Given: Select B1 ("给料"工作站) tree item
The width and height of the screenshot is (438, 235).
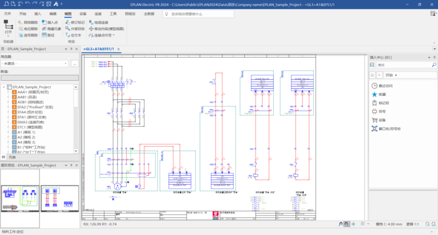Looking at the screenshot, I should [x=31, y=147].
